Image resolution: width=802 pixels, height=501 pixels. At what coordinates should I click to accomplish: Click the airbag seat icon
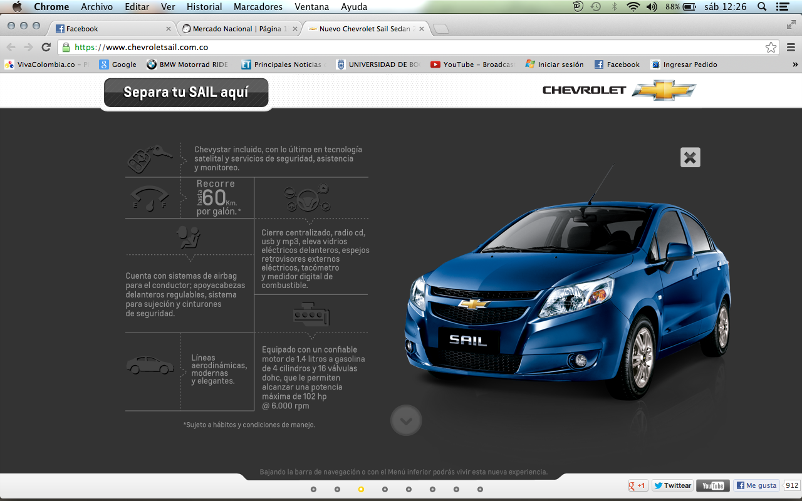pos(189,238)
